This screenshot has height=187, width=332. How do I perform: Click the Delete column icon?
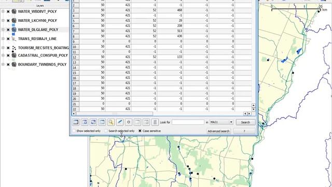146,122
